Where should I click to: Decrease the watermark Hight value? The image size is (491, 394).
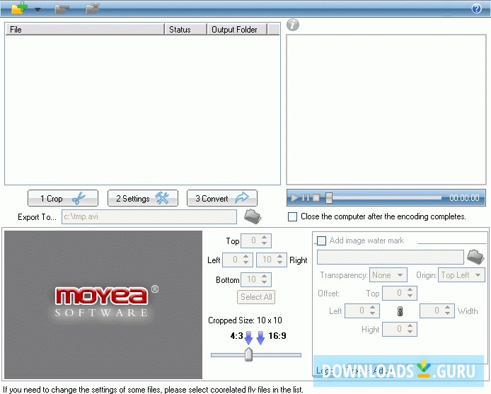coord(410,332)
